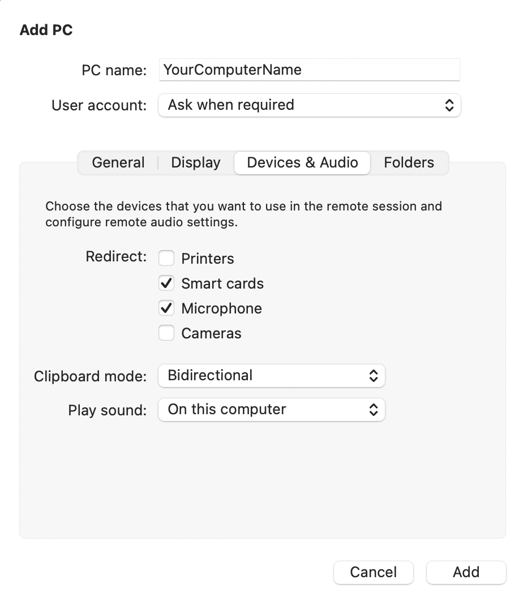Tick the Cameras checkbox
This screenshot has height=593, width=523.
[x=166, y=333]
